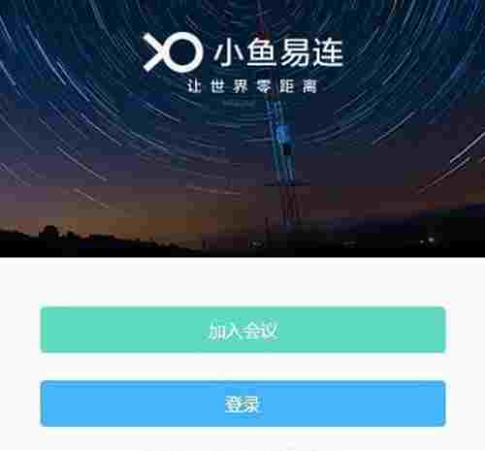485x451 pixels.
Task: Click the 世界 words in the tagline
Action: coord(229,86)
